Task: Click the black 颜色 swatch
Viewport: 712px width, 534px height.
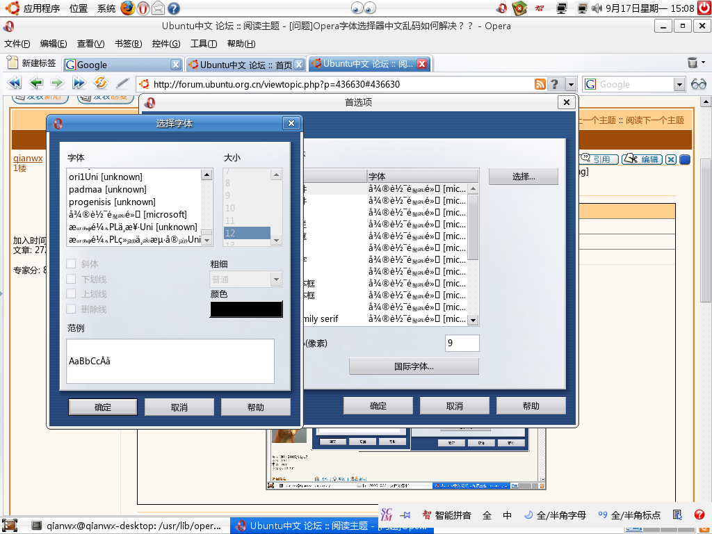Action: [x=247, y=309]
